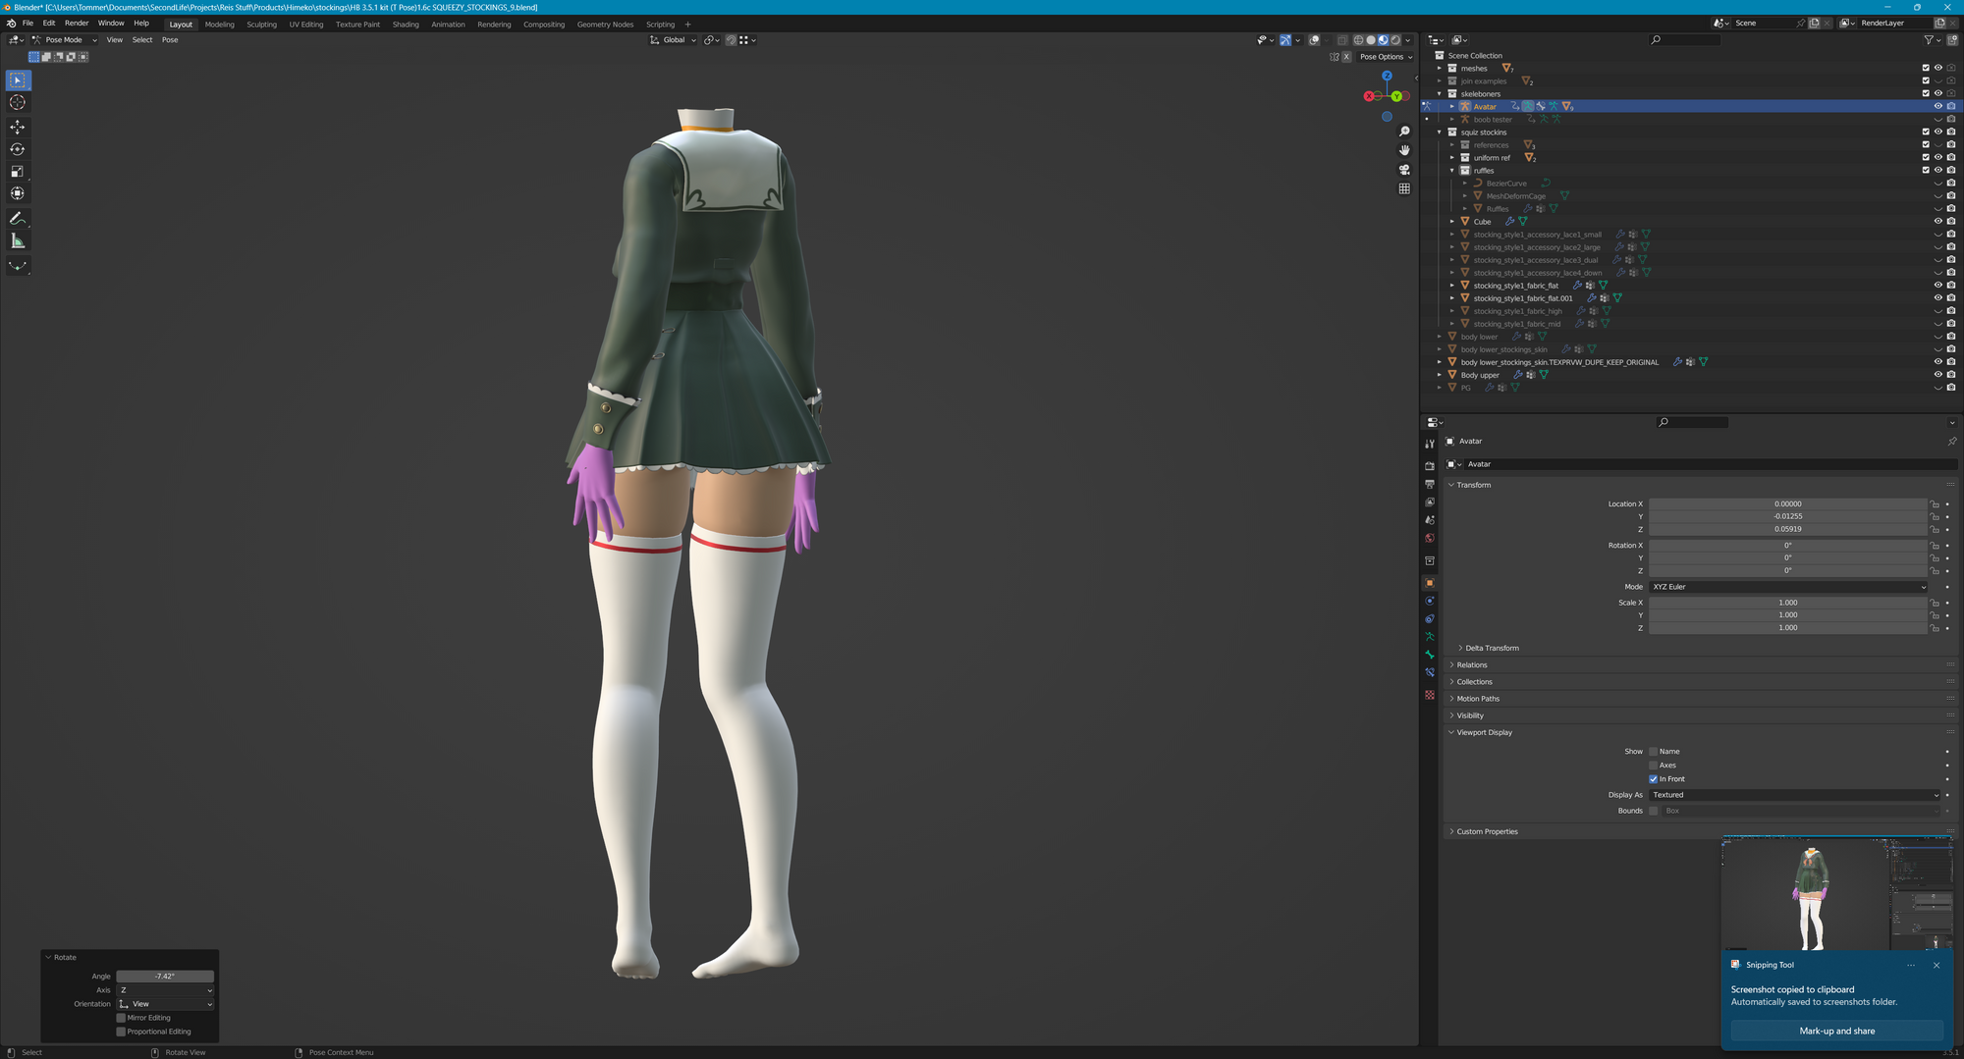Open the Pose Options popover

[1385, 57]
